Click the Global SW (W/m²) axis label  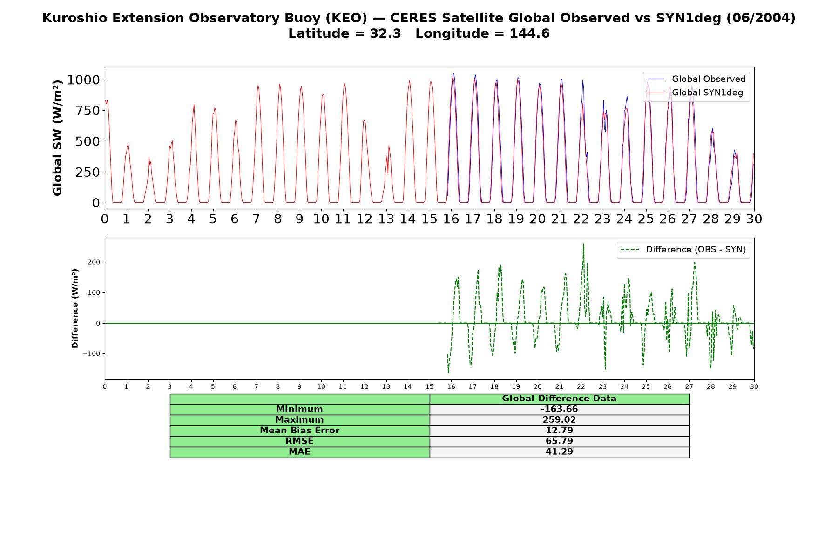click(x=57, y=138)
